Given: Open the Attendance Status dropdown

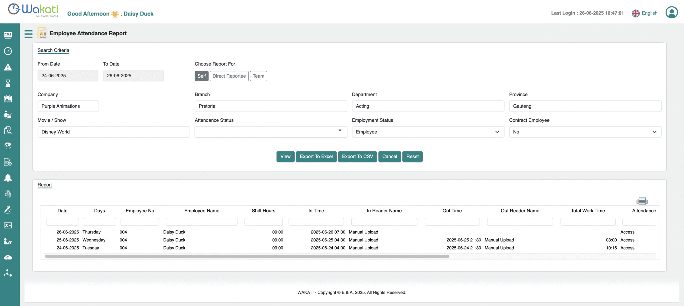Looking at the screenshot, I should (x=271, y=132).
